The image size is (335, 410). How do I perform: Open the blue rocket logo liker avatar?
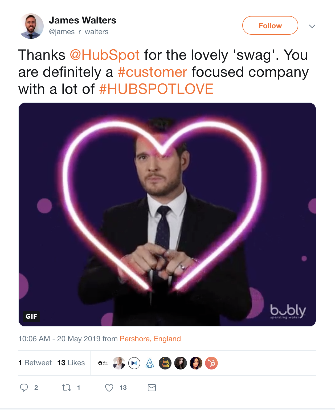point(150,363)
